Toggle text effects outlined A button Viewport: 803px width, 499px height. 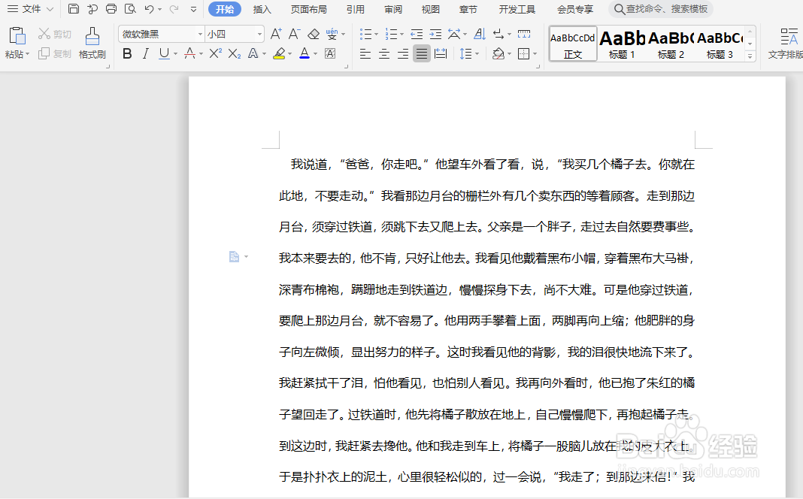(253, 53)
